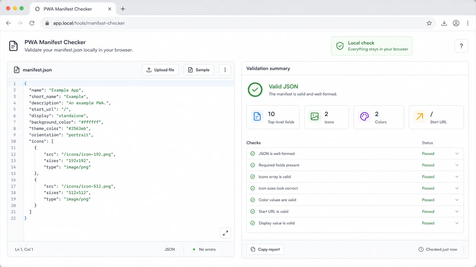Expand Start URL is valid check

point(457,212)
